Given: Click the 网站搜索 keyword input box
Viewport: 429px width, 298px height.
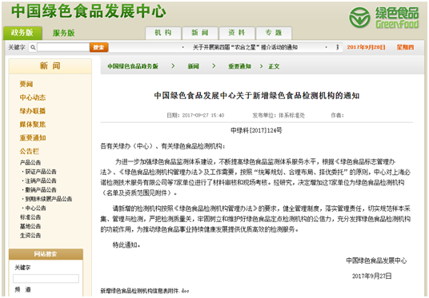Looking at the screenshot, I should (46, 279).
